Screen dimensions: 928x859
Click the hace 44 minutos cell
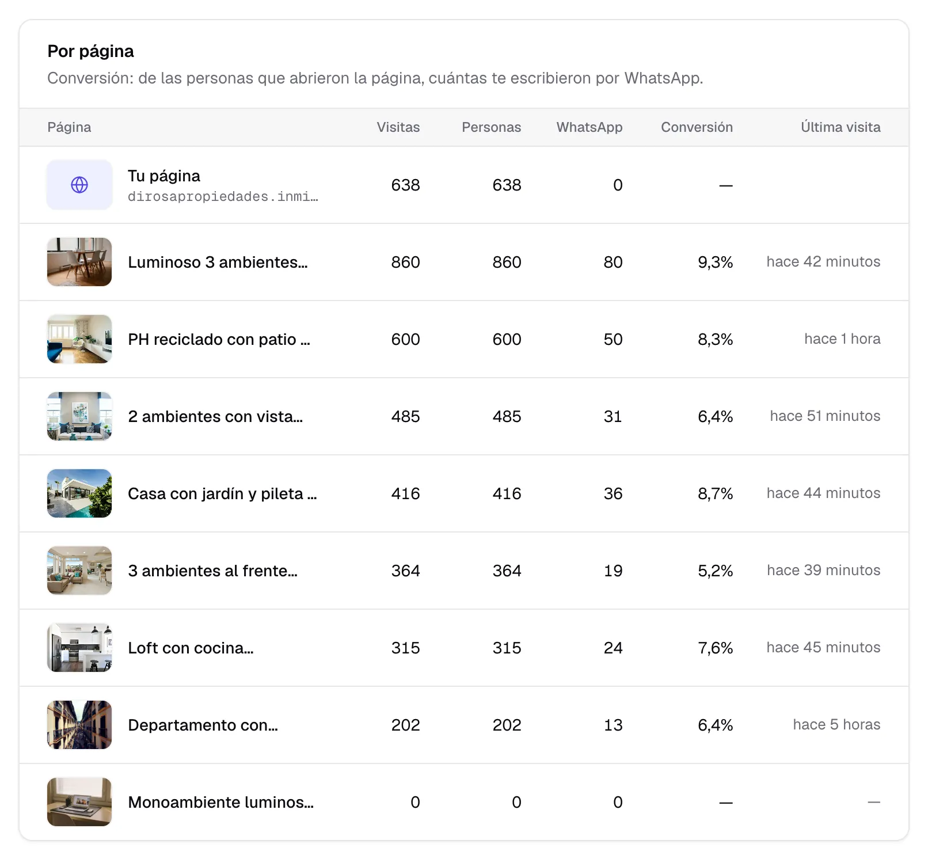coord(823,493)
